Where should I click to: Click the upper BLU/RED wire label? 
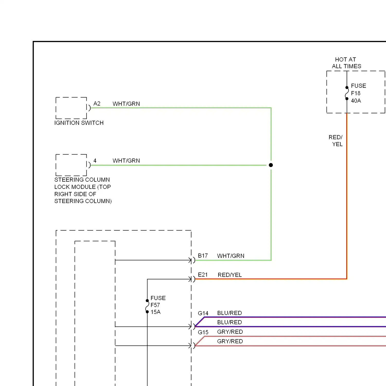(230, 313)
